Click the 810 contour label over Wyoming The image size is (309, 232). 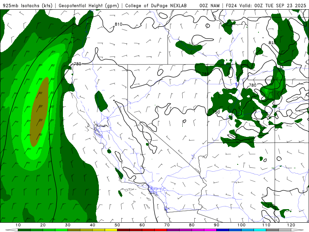pyautogui.click(x=272, y=43)
